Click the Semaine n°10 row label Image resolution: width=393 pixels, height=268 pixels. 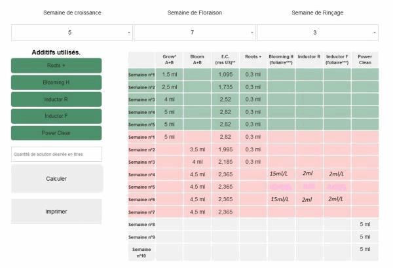pos(141,252)
